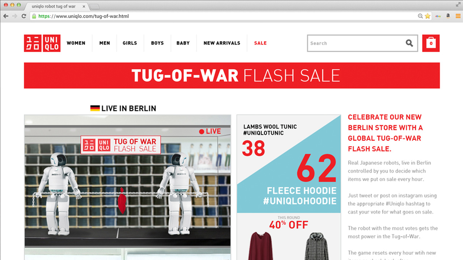Click into the Search input field
This screenshot has height=260, width=463.
pyautogui.click(x=356, y=43)
